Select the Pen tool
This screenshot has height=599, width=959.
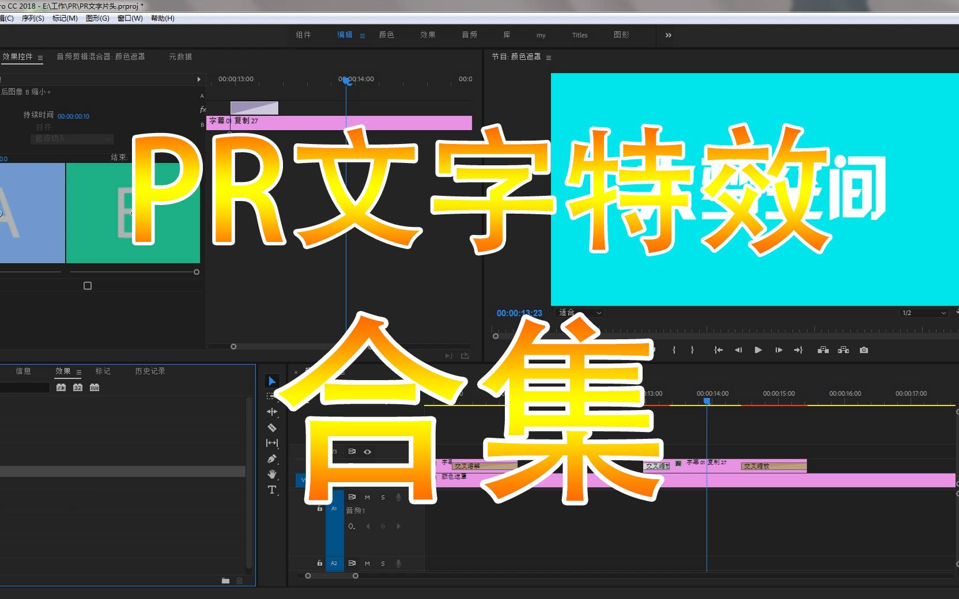pyautogui.click(x=271, y=459)
